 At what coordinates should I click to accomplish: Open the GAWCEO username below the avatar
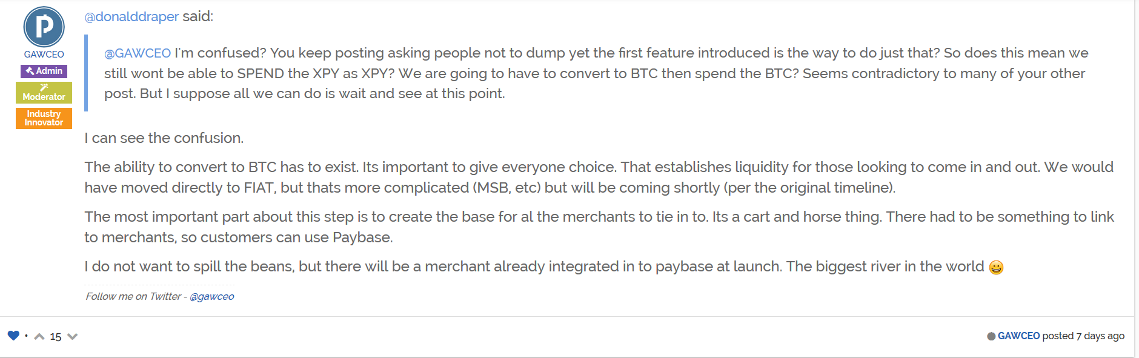[44, 54]
